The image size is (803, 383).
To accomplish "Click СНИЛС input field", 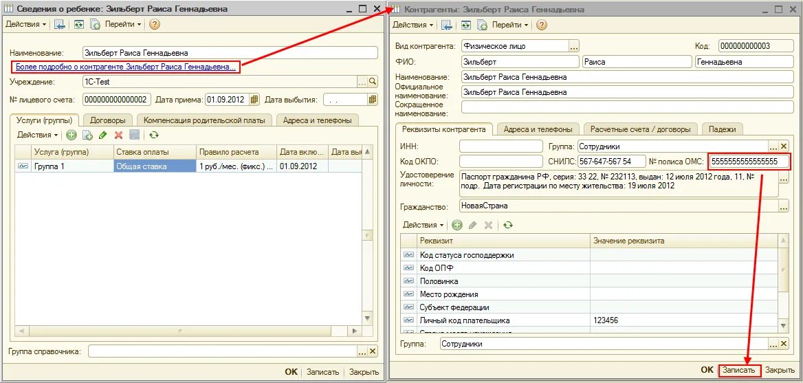I will [611, 162].
